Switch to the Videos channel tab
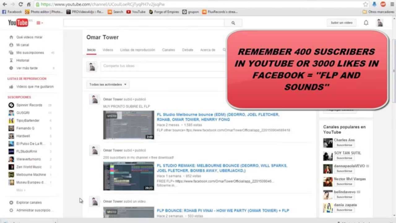The width and height of the screenshot is (396, 223). click(108, 50)
